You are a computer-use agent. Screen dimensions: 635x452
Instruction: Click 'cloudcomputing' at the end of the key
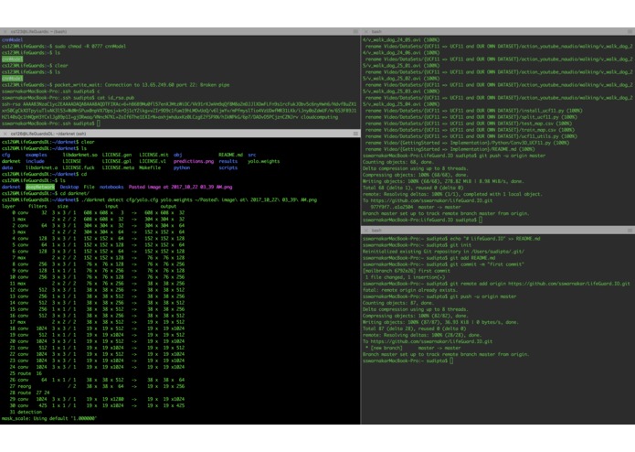coord(320,117)
